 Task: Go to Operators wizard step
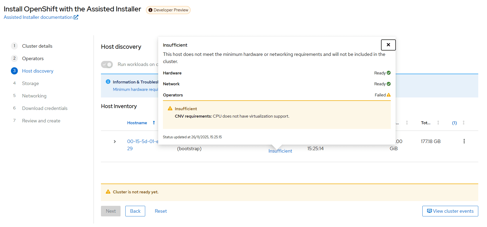(33, 59)
